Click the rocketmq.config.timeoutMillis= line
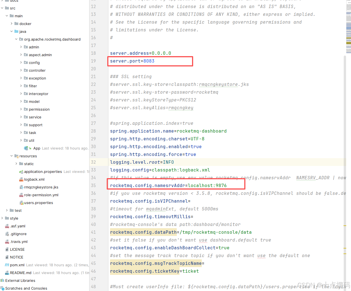 point(152,217)
